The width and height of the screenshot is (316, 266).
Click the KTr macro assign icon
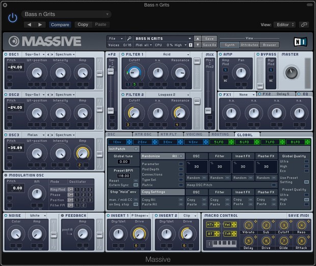point(217,225)
